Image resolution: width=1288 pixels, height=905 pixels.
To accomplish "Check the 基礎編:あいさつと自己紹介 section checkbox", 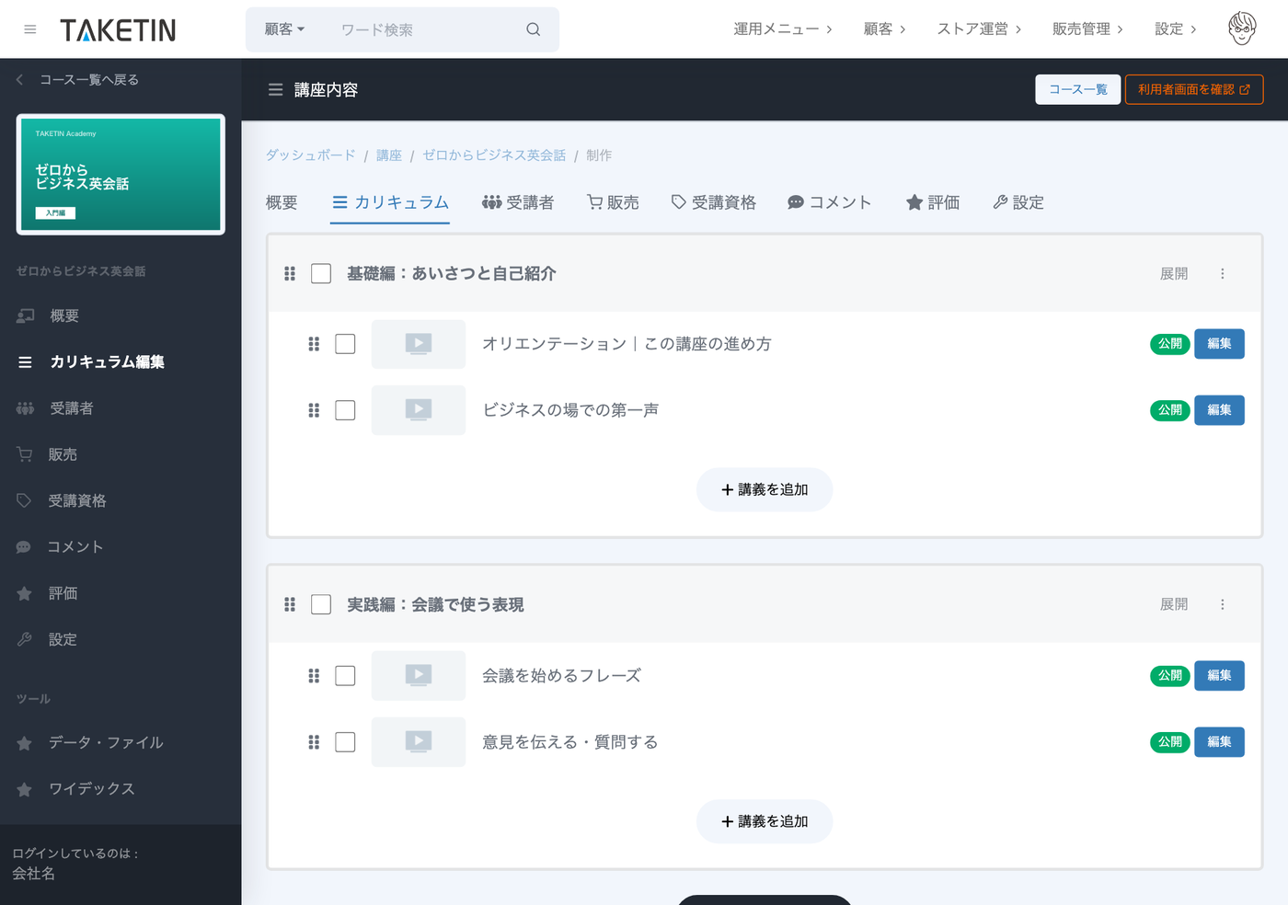I will coord(321,274).
